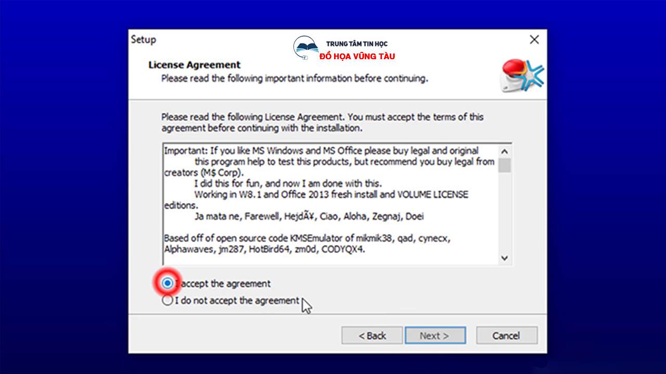Select 'I do not accept the agreement' option
Screen dimensions: 666x374
[x=167, y=300]
